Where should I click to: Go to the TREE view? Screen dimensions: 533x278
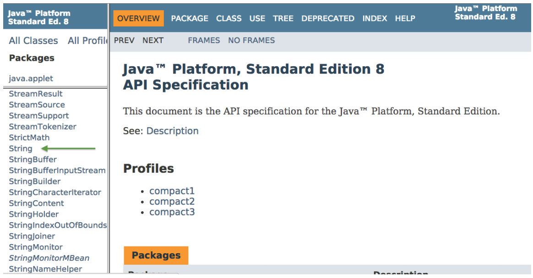point(283,18)
